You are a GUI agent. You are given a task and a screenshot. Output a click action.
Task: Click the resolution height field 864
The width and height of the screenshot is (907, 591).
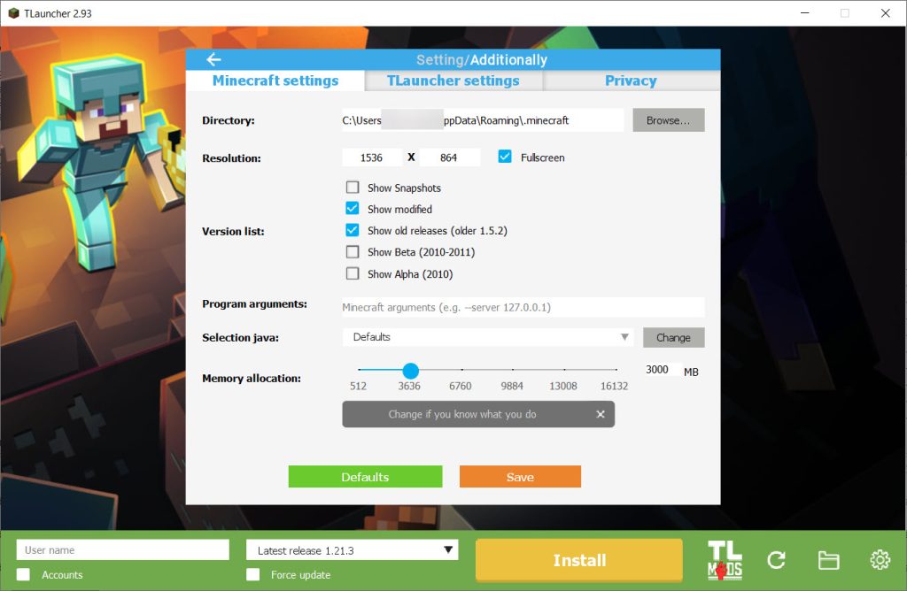coord(449,157)
